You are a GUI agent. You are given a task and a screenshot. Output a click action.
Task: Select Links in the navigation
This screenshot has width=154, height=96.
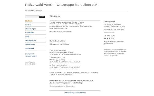click(27, 37)
